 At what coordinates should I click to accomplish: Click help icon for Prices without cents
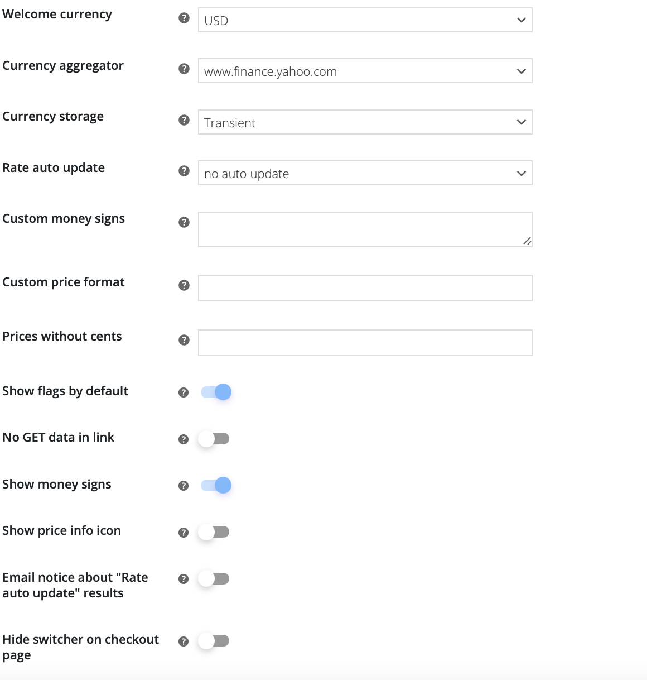coord(184,340)
